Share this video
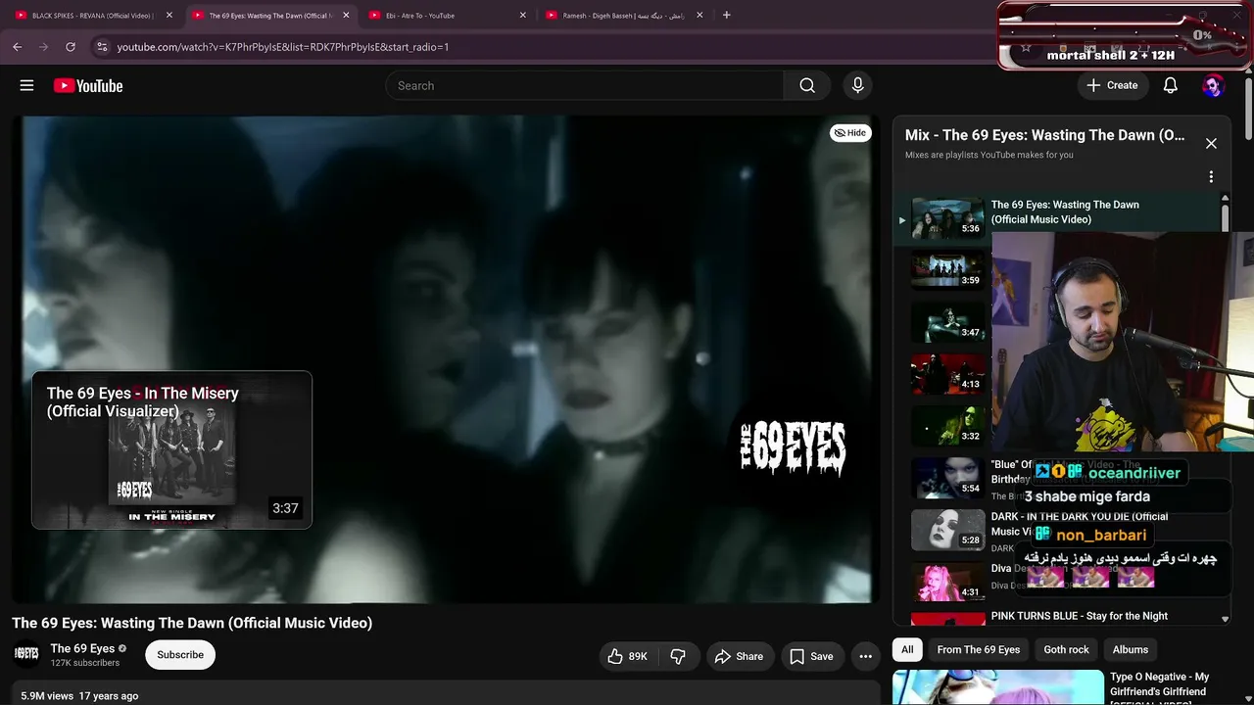Screen dimensions: 1254x705 tap(740, 656)
